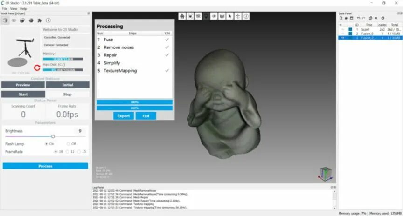Click the redo arrow in Data Panel
Image resolution: width=403 pixels, height=216 pixels.
(364, 18)
